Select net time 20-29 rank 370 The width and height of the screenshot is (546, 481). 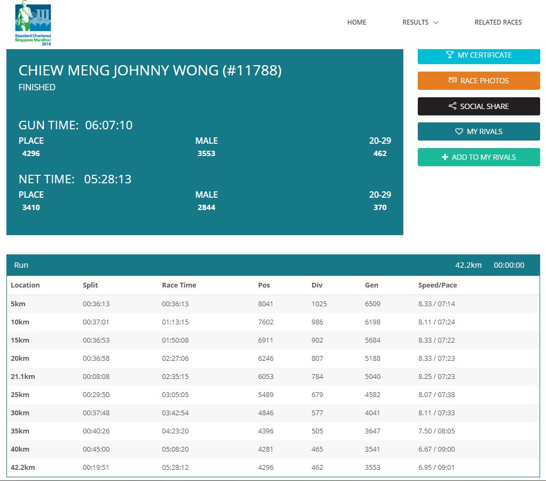pos(380,207)
